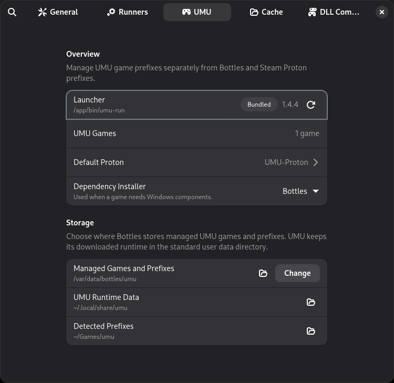Screen dimensions: 394x383
Task: Click the '1 game' count text
Action: 307,133
